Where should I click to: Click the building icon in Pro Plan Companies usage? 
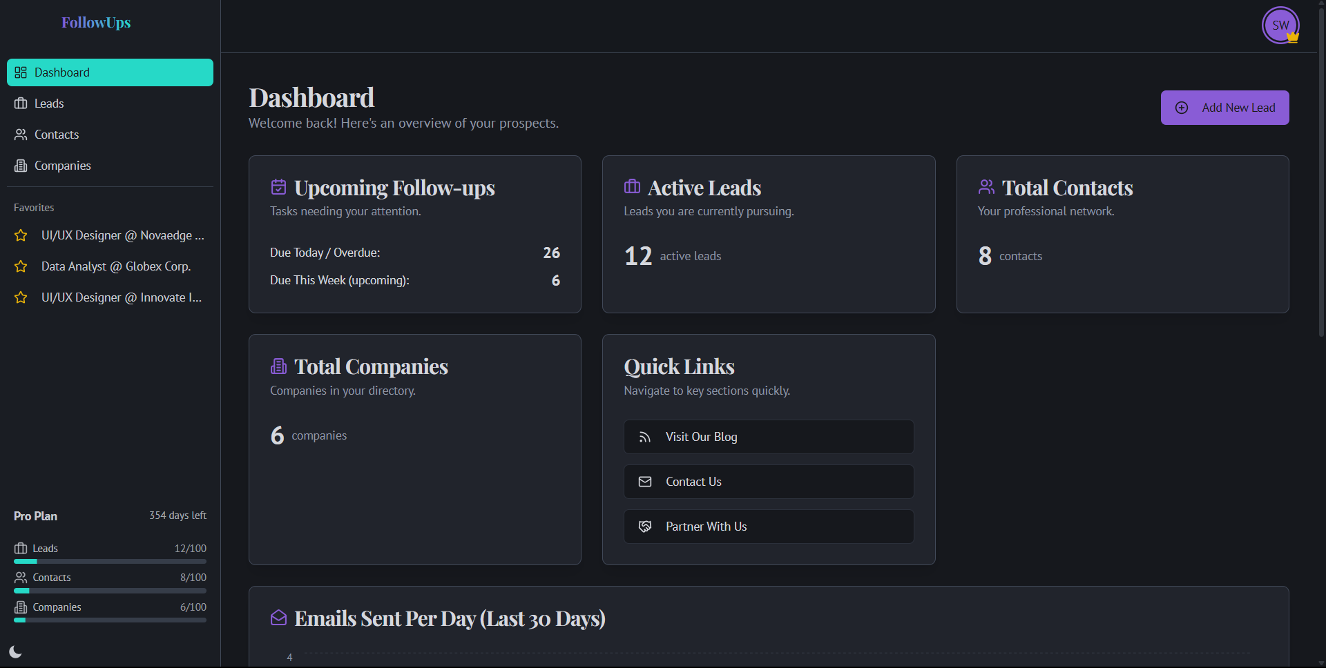pyautogui.click(x=21, y=607)
